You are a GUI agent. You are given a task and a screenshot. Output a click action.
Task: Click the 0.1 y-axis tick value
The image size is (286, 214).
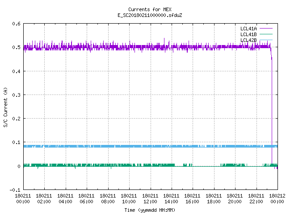pos(16,142)
